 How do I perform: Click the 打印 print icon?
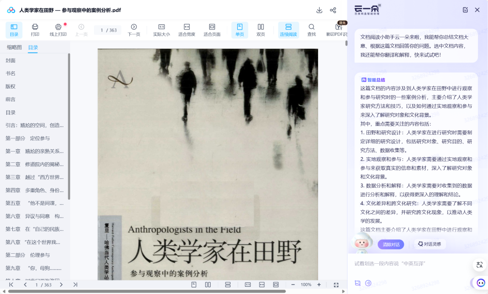click(x=35, y=30)
